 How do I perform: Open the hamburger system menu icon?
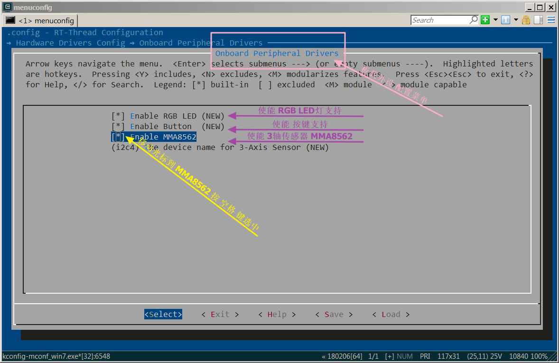[x=551, y=20]
